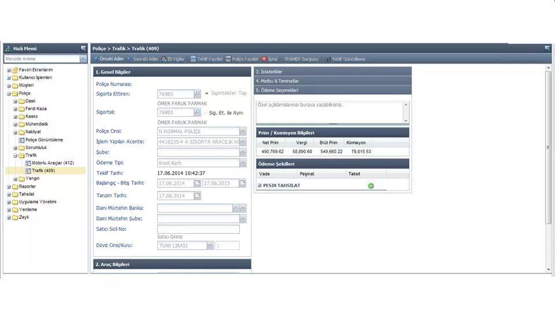Open the Tanzim Tarihi calendar picker
The height and width of the screenshot is (311, 555).
197,196
